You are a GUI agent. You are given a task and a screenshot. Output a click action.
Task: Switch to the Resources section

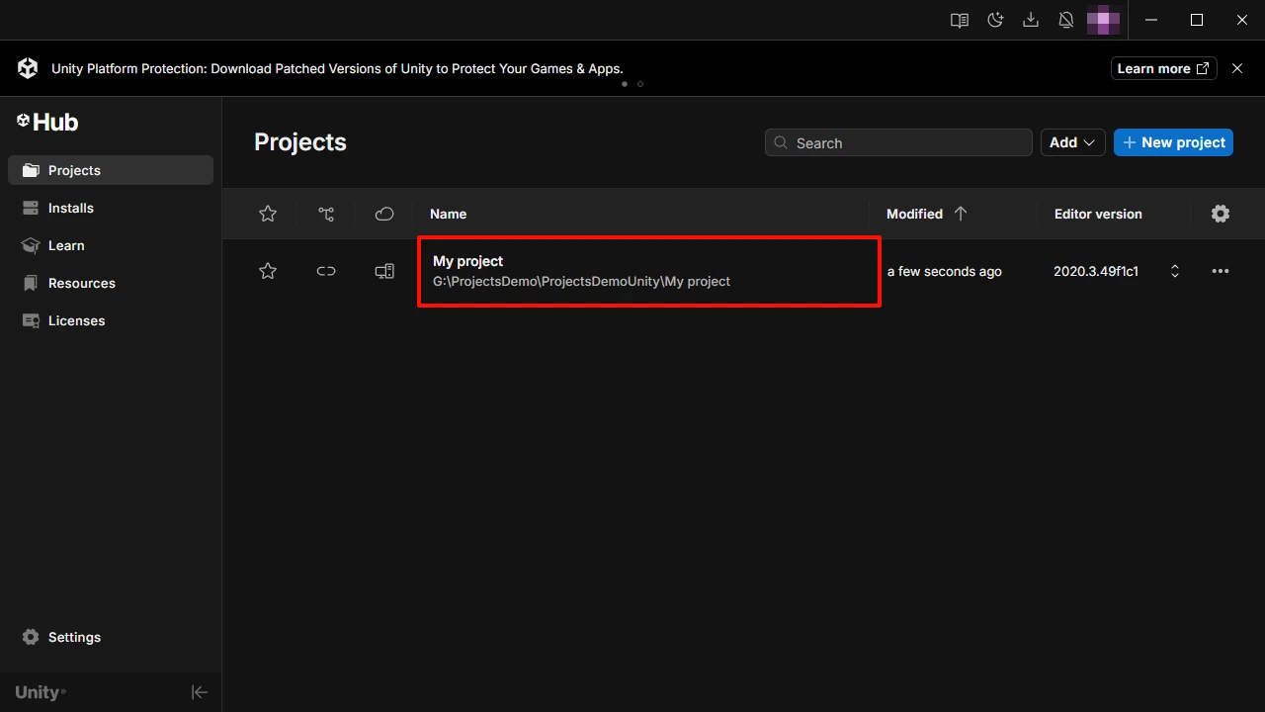[111, 283]
